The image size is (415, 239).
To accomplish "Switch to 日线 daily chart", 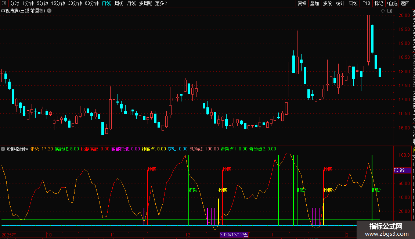I will click(107, 3).
